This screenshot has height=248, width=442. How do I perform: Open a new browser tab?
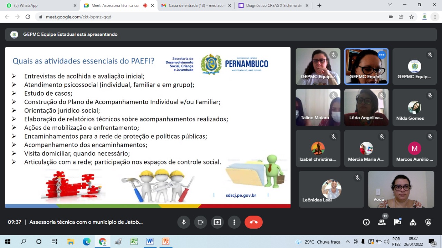tap(319, 6)
